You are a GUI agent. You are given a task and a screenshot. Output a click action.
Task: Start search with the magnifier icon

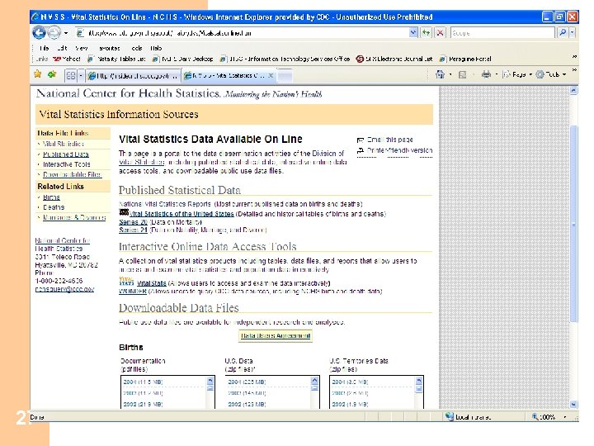click(563, 33)
